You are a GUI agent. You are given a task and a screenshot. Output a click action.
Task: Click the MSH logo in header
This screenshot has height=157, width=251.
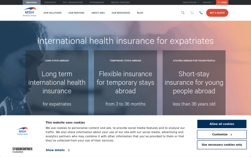coord(29,12)
